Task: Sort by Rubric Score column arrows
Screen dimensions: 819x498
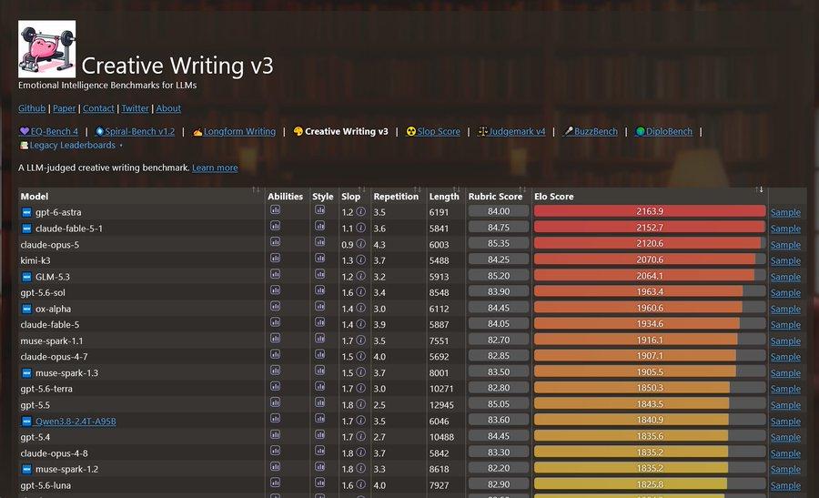Action: (x=522, y=189)
